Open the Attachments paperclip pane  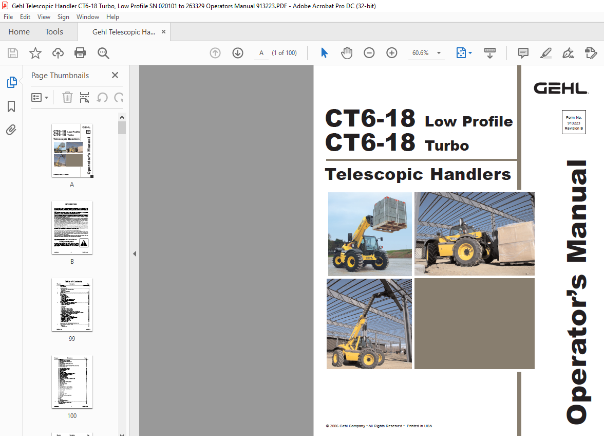pyautogui.click(x=11, y=130)
